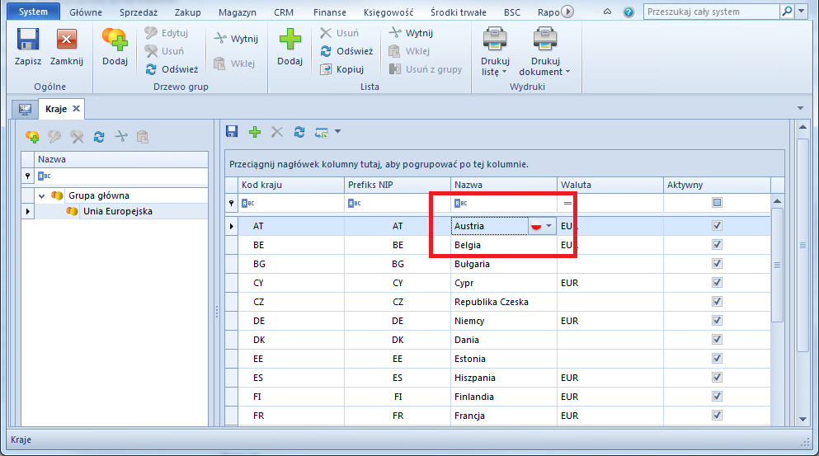Open dropdown arrow next to search

[801, 12]
